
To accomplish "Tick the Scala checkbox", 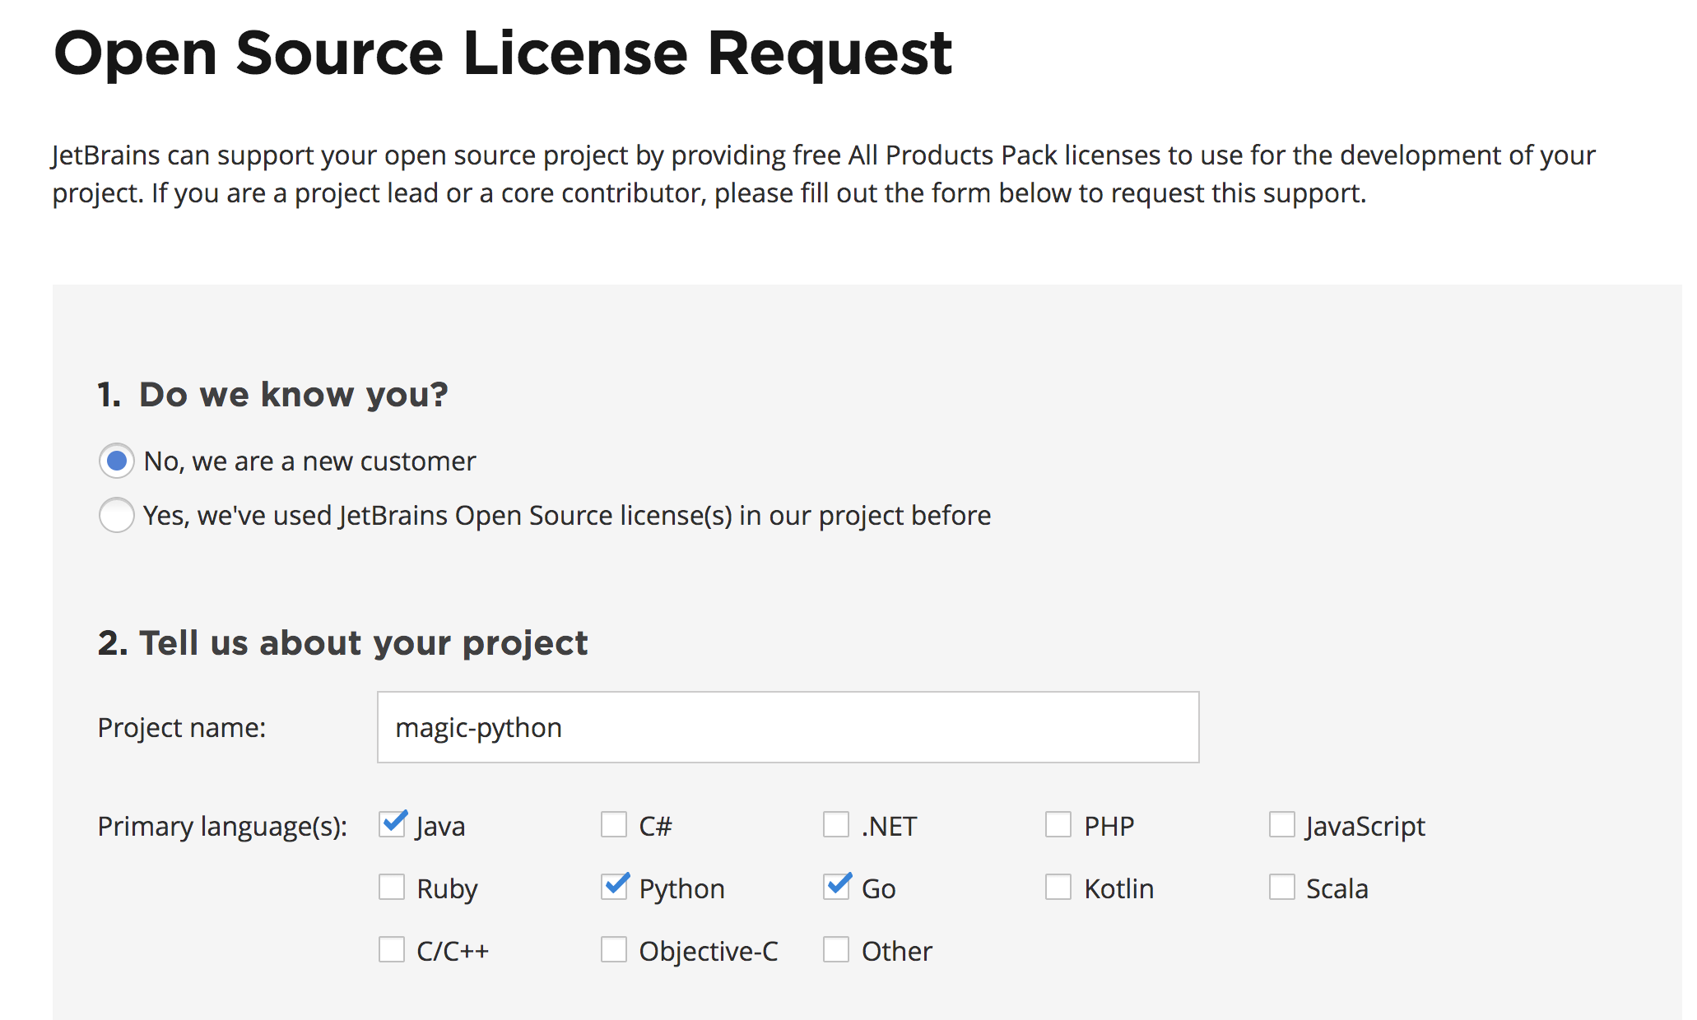I will point(1282,887).
